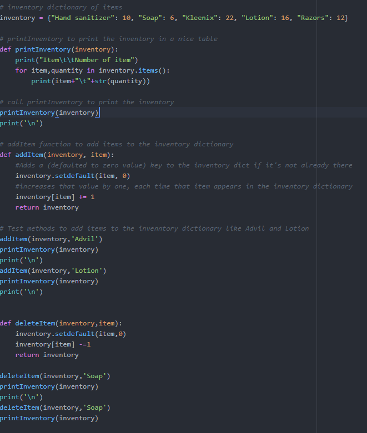Image resolution: width=367 pixels, height=433 pixels.
Task: Click the inventory dictionary assignment line
Action: (174, 18)
